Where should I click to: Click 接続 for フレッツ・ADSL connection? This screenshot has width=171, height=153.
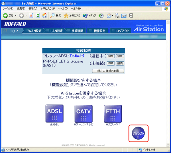(x=120, y=56)
